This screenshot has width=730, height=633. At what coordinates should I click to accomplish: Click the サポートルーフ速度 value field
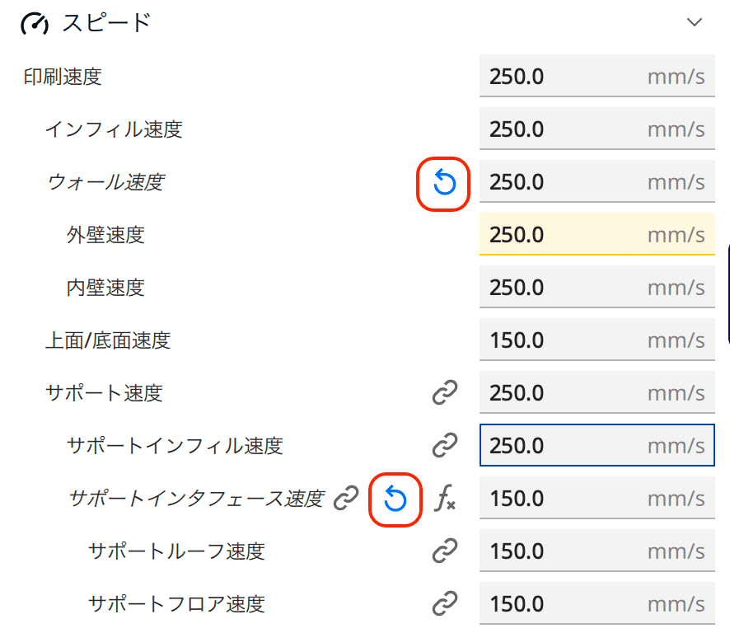(597, 551)
